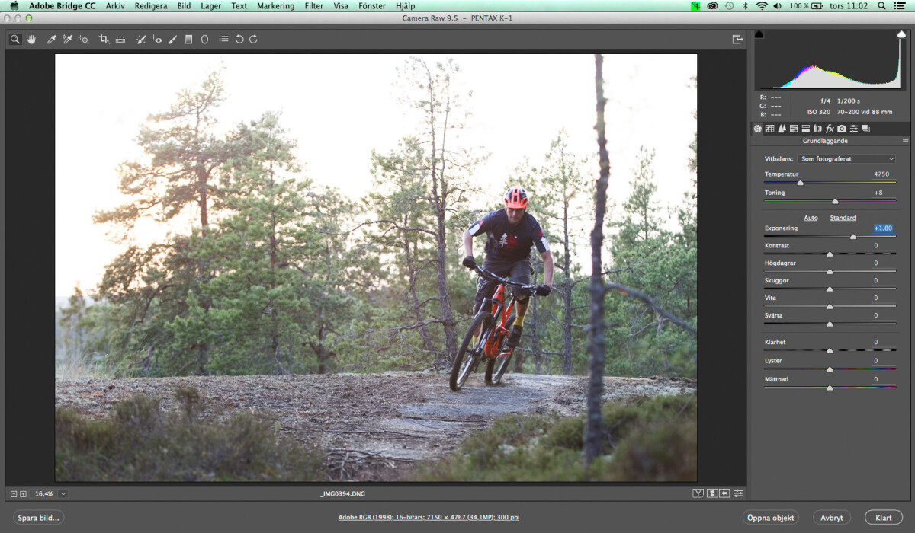Select the Zoom tool in toolbar

14,39
